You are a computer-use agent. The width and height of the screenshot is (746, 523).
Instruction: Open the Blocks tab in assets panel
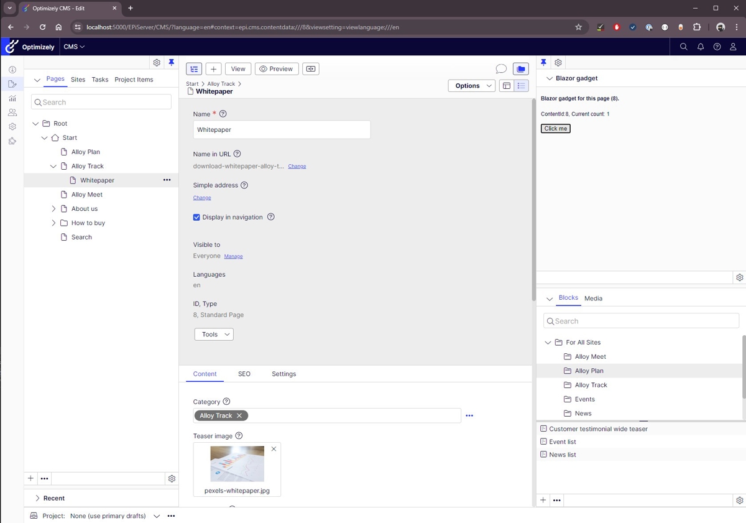point(568,298)
